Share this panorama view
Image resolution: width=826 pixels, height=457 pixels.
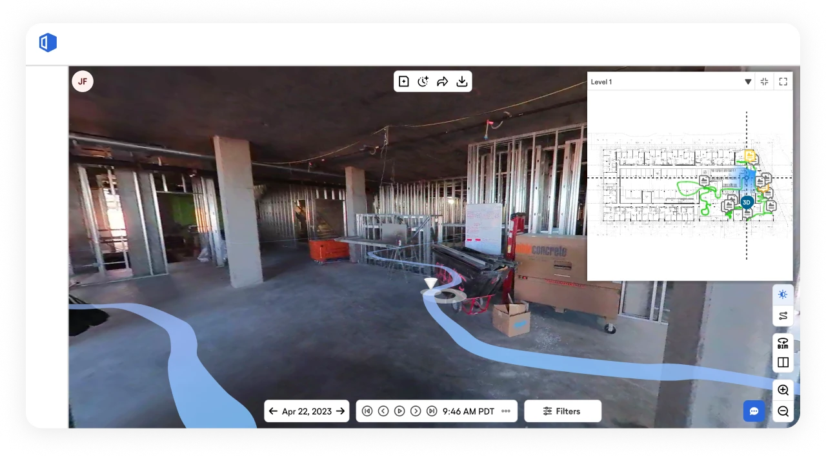point(443,81)
